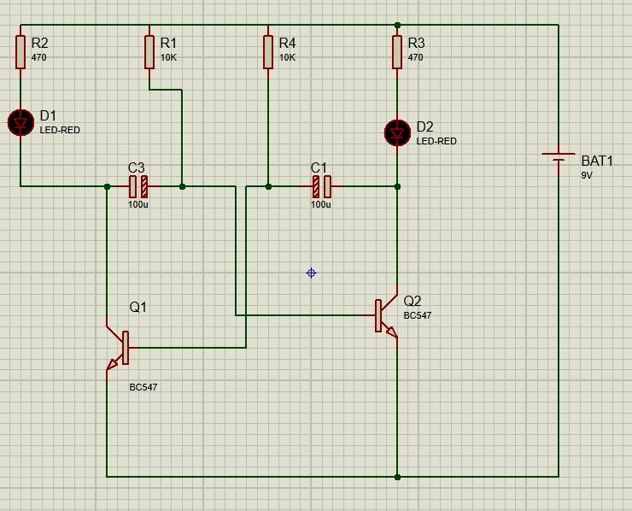Click the 9V battery value
This screenshot has width=632, height=511.
click(587, 175)
